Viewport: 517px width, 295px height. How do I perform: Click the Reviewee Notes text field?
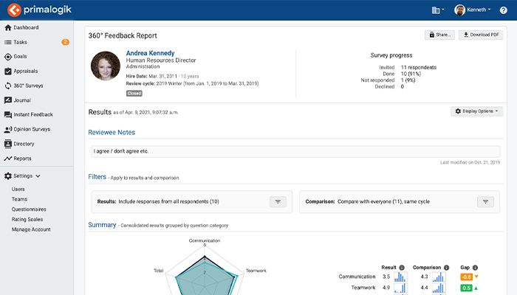[x=295, y=151]
